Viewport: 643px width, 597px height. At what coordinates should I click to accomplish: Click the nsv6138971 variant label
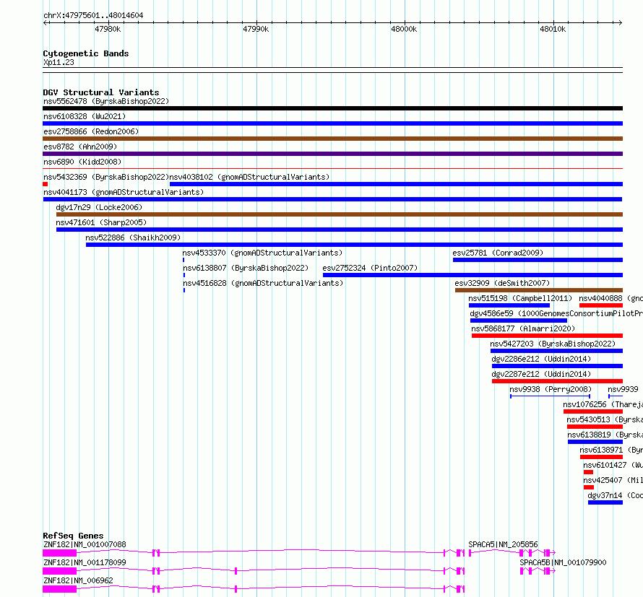(611, 450)
